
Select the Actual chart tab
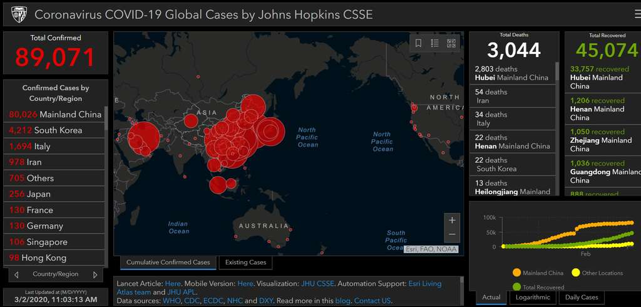(x=491, y=297)
